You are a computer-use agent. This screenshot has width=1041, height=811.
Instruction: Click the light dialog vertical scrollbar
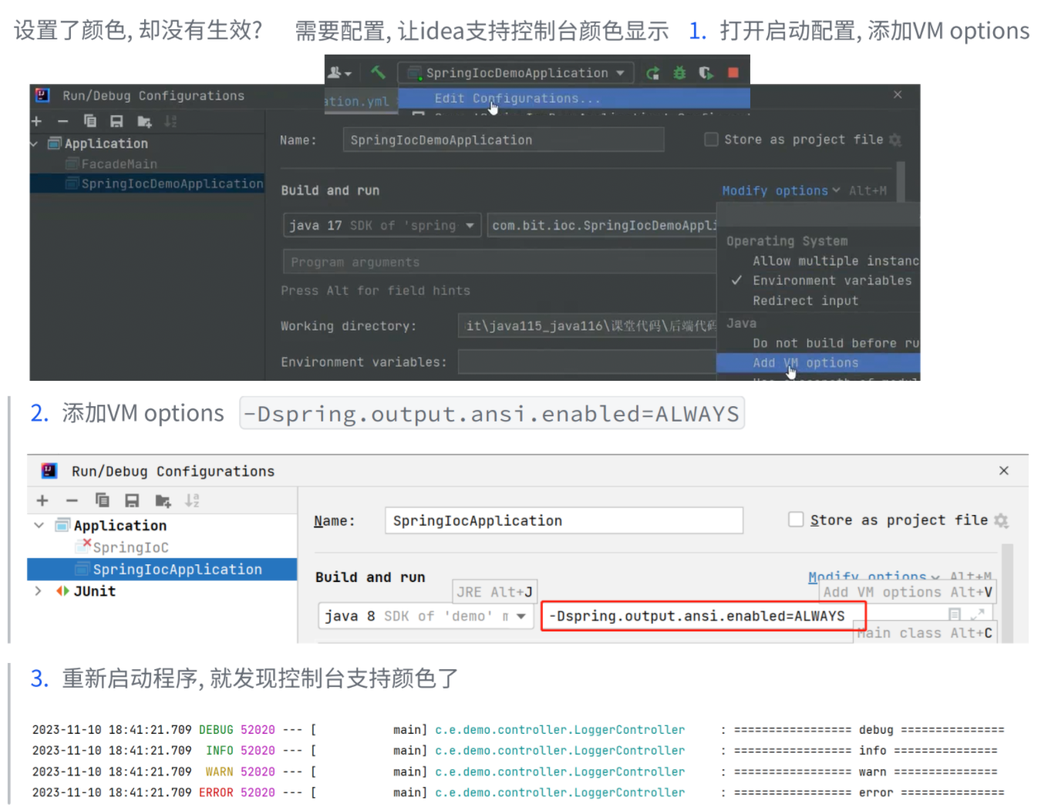(x=1007, y=594)
